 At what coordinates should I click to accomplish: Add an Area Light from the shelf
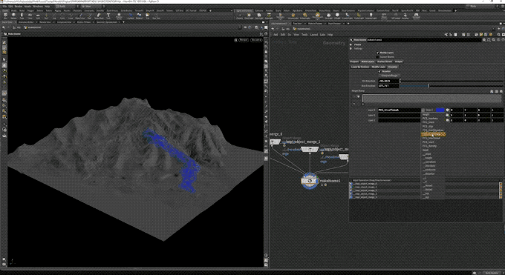(269, 16)
